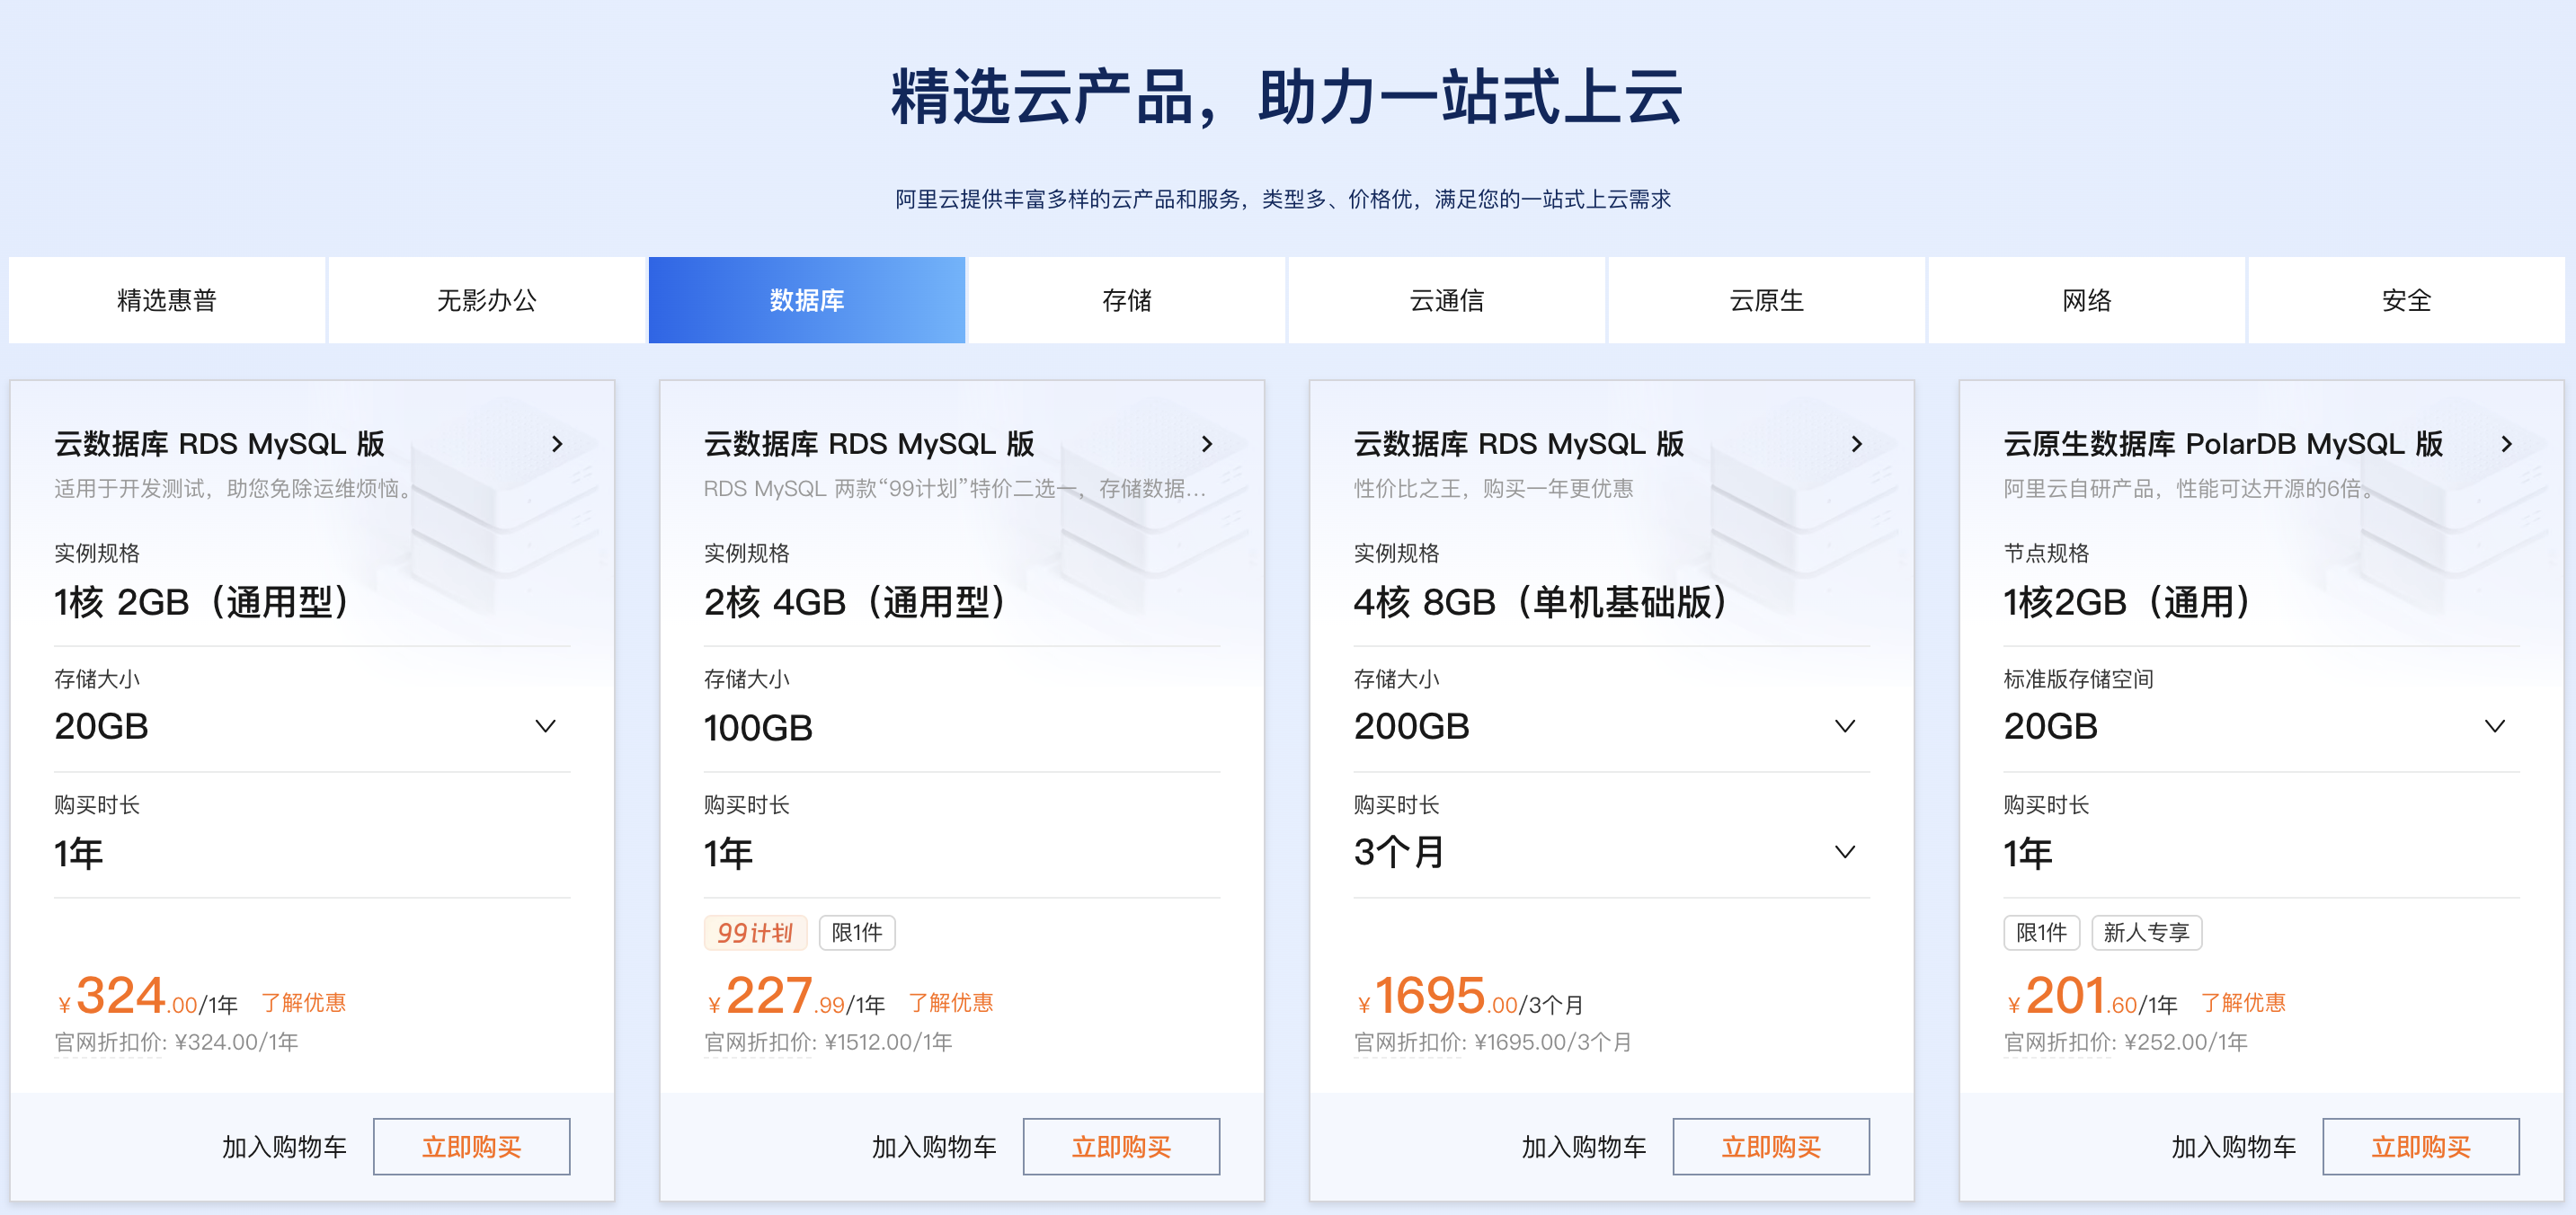Click heading 精选云产品，助力一站式上云

point(1287,98)
